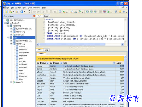This screenshot has height=107, width=142.
Task: Open the Search menu
Action: (x=18, y=8)
